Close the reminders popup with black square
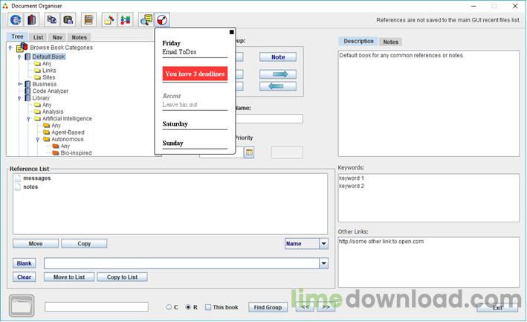The width and height of the screenshot is (527, 322). pyautogui.click(x=231, y=32)
